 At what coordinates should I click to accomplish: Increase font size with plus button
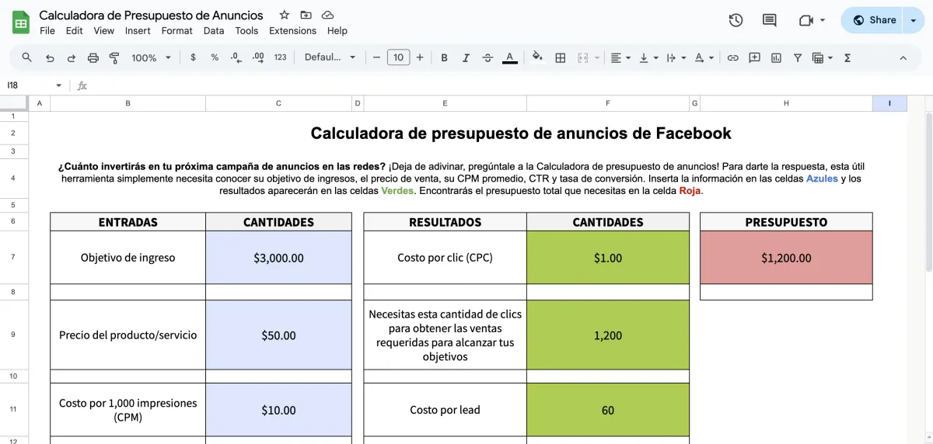pyautogui.click(x=420, y=57)
